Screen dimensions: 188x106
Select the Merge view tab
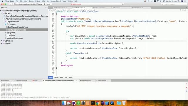coord(71,77)
